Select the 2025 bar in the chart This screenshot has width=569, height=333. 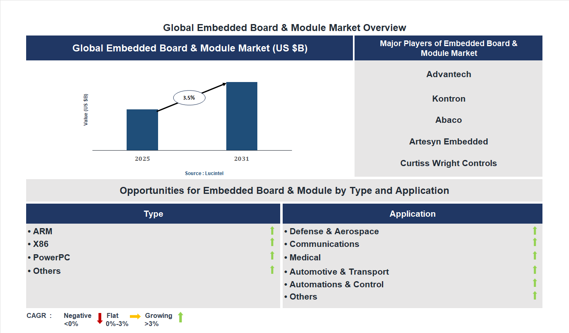(x=142, y=130)
